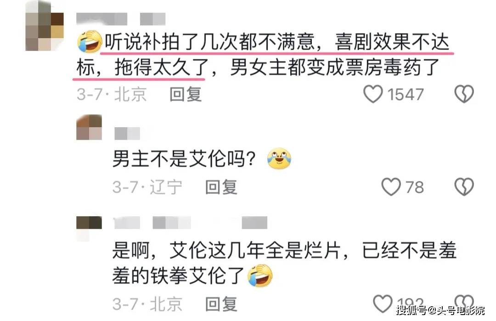The height and width of the screenshot is (321, 496).
Task: Reply to the last 北京 comment
Action: tap(221, 304)
